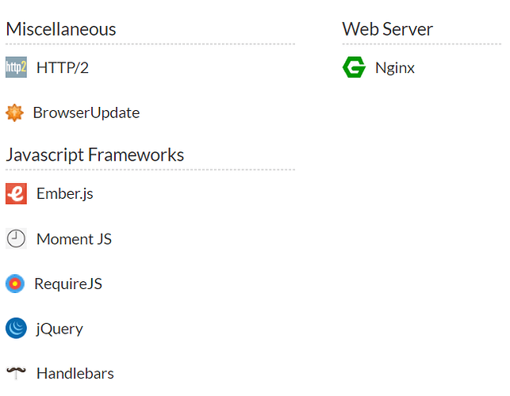Select the Moment JS label
This screenshot has width=510, height=396.
74,239
